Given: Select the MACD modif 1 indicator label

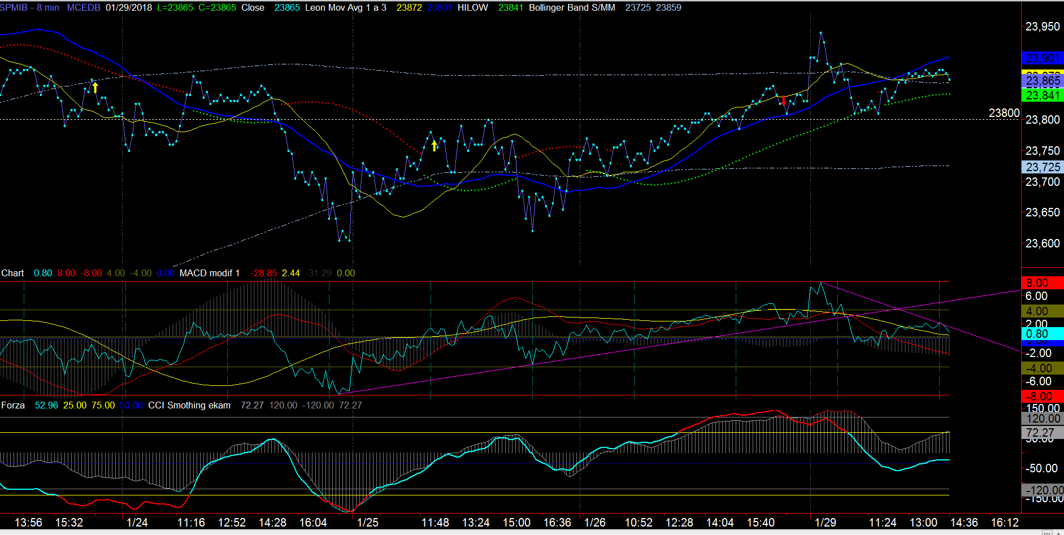Looking at the screenshot, I should (x=210, y=273).
